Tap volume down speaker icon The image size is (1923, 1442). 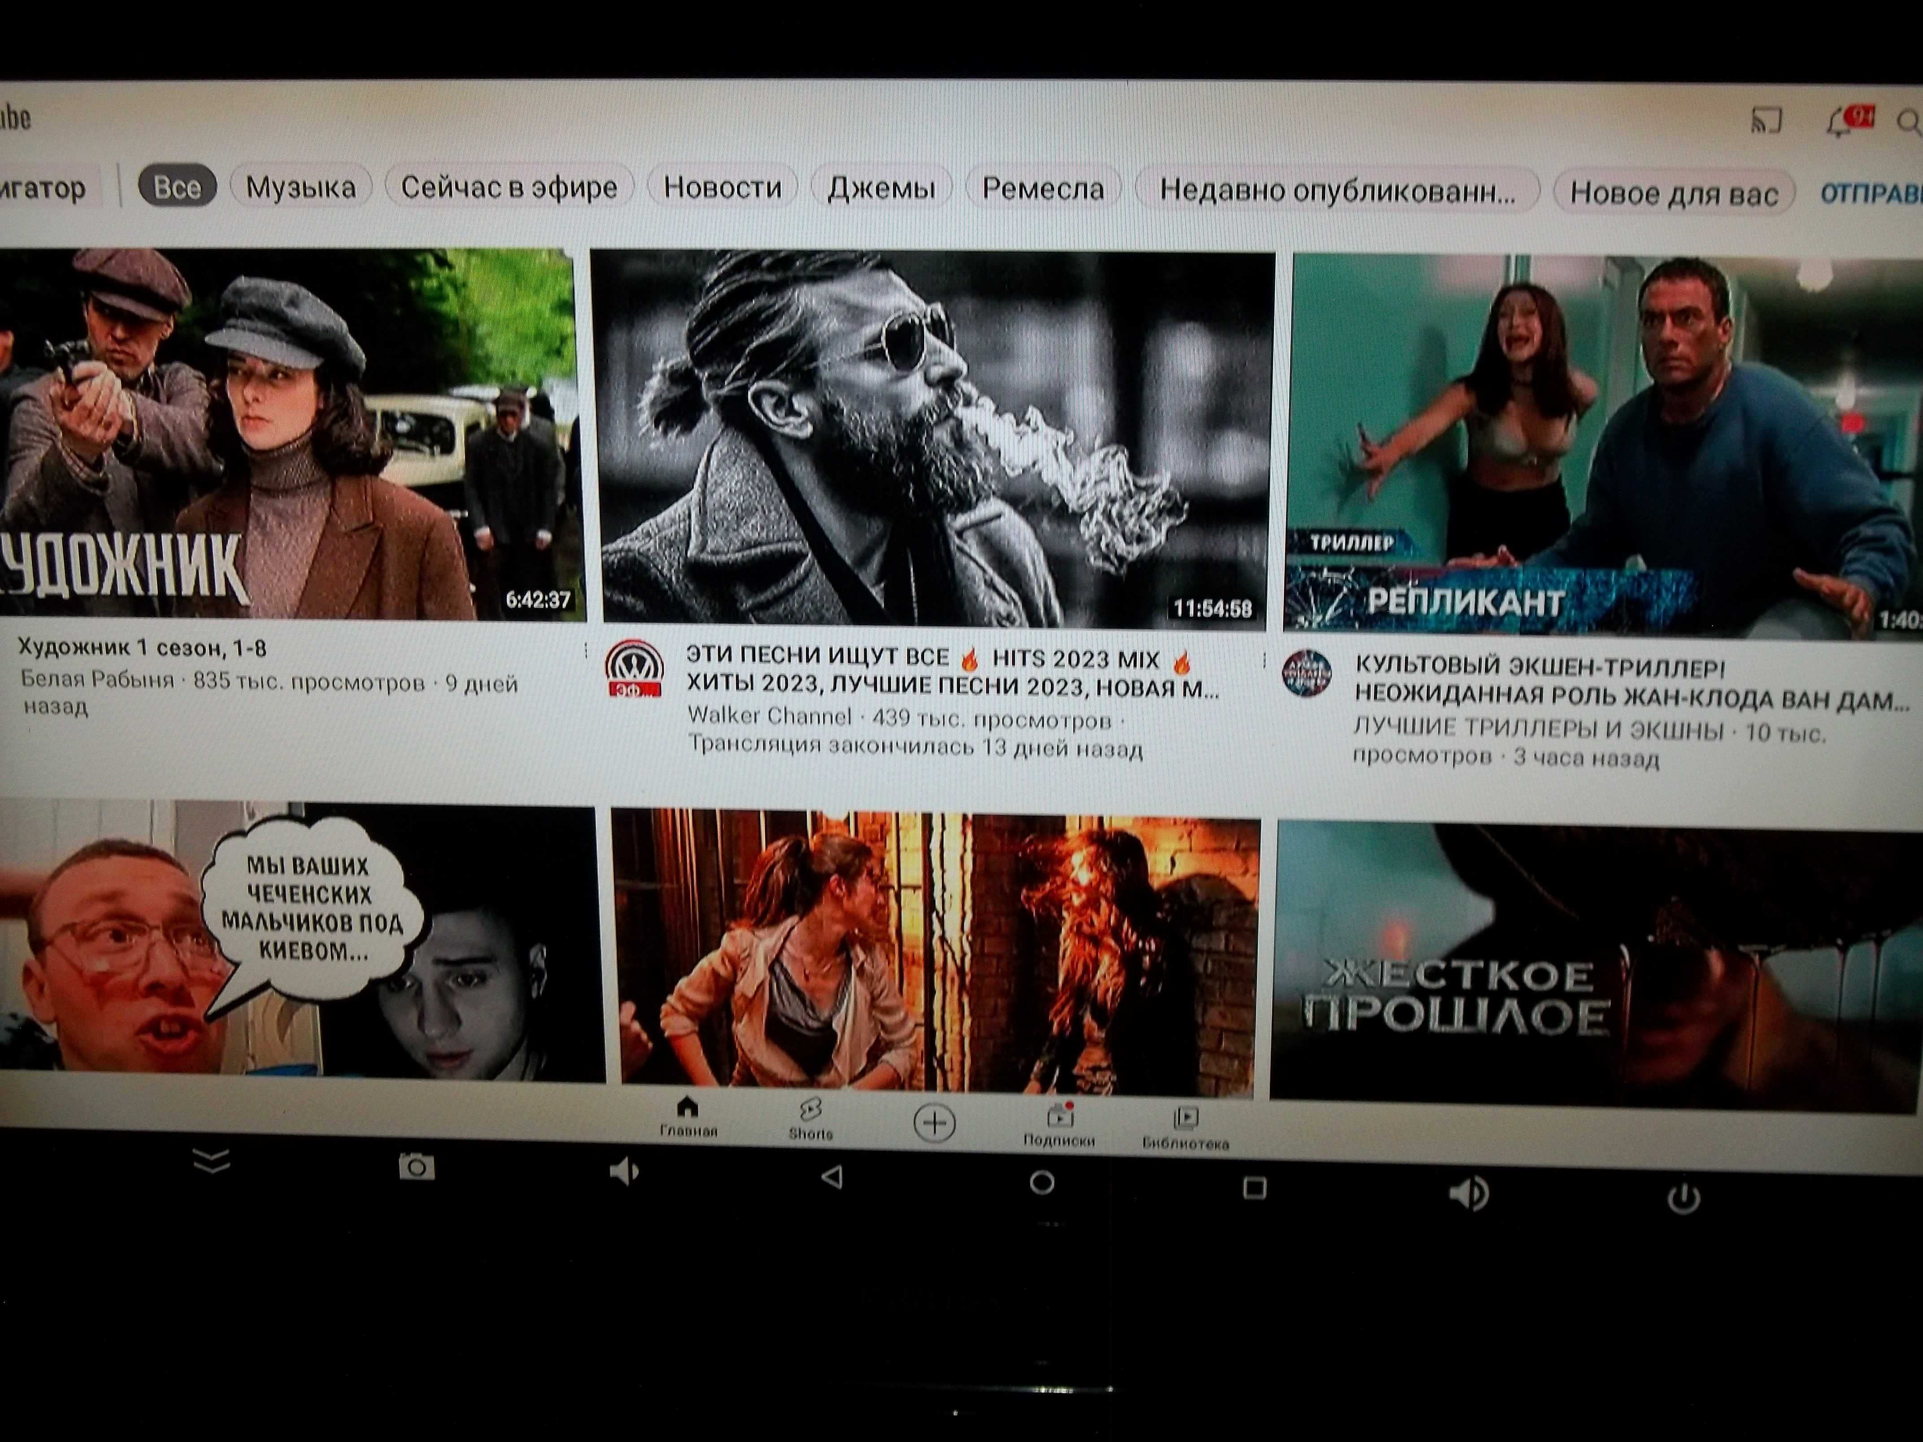tap(624, 1172)
